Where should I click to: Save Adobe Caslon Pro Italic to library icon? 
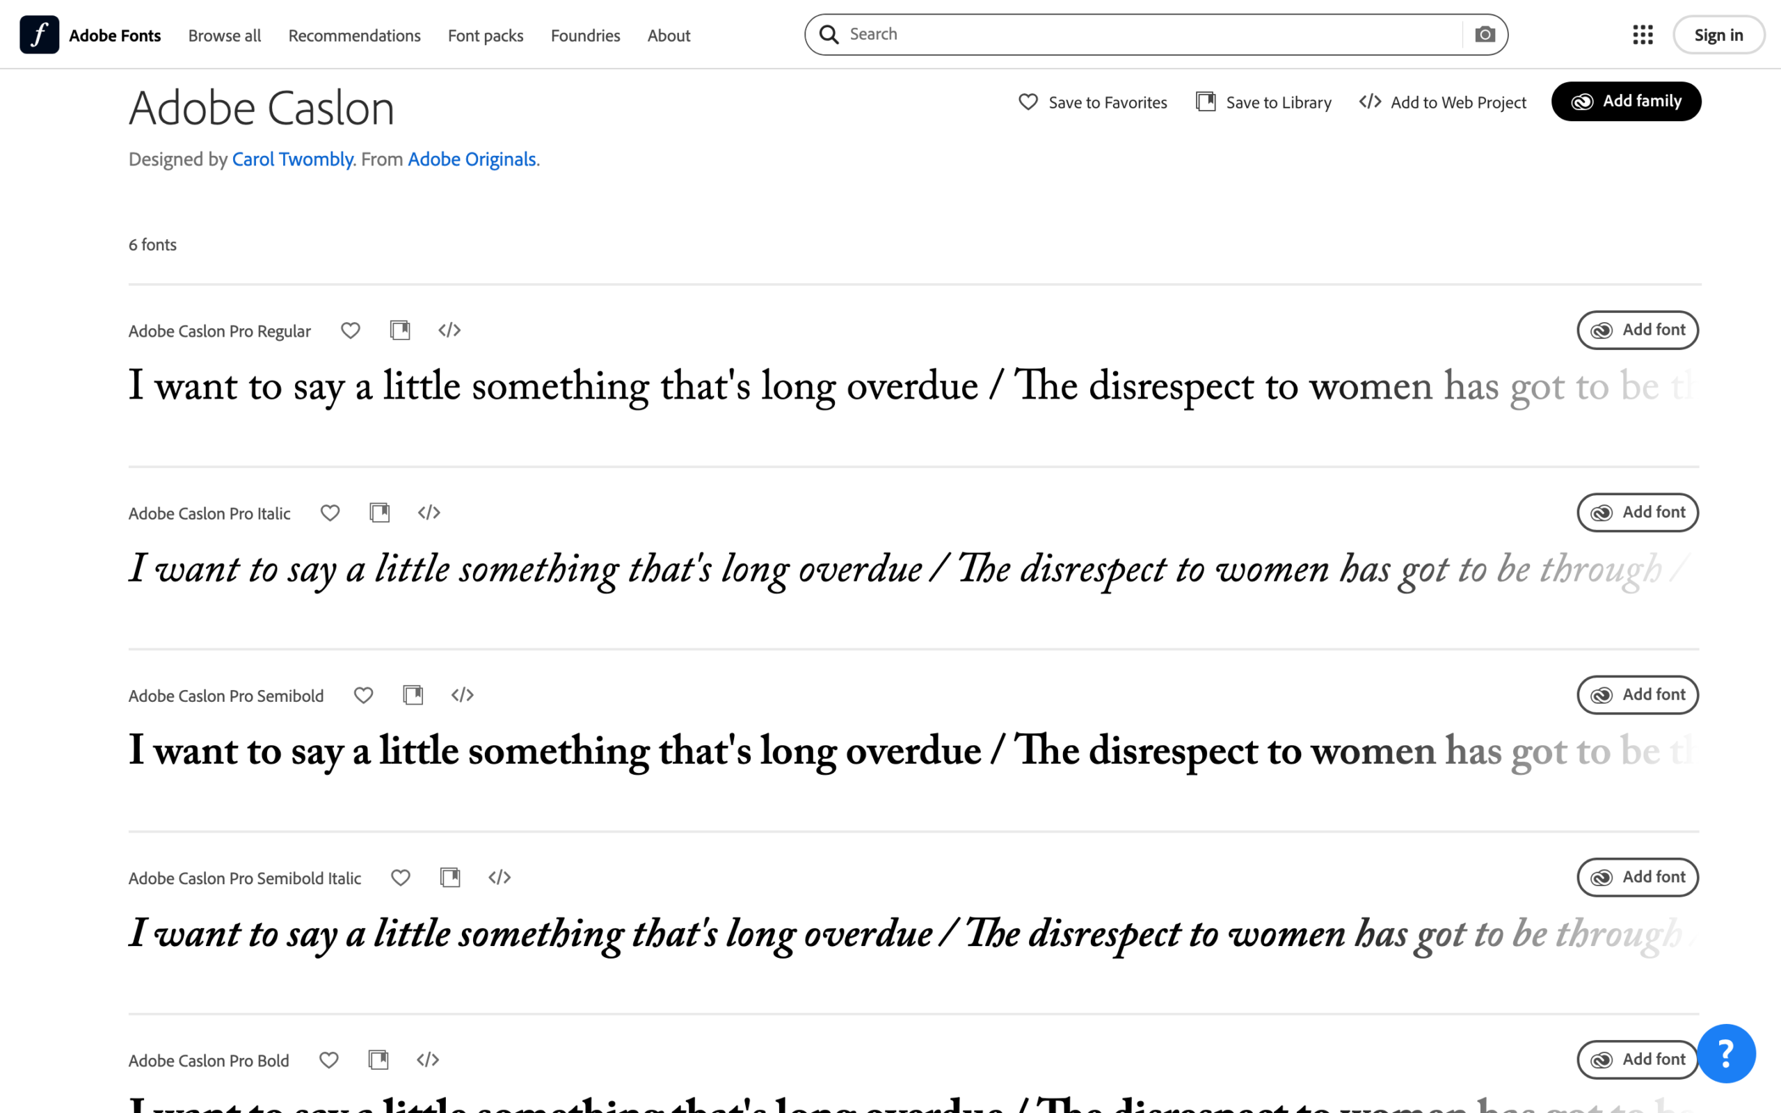click(x=380, y=513)
